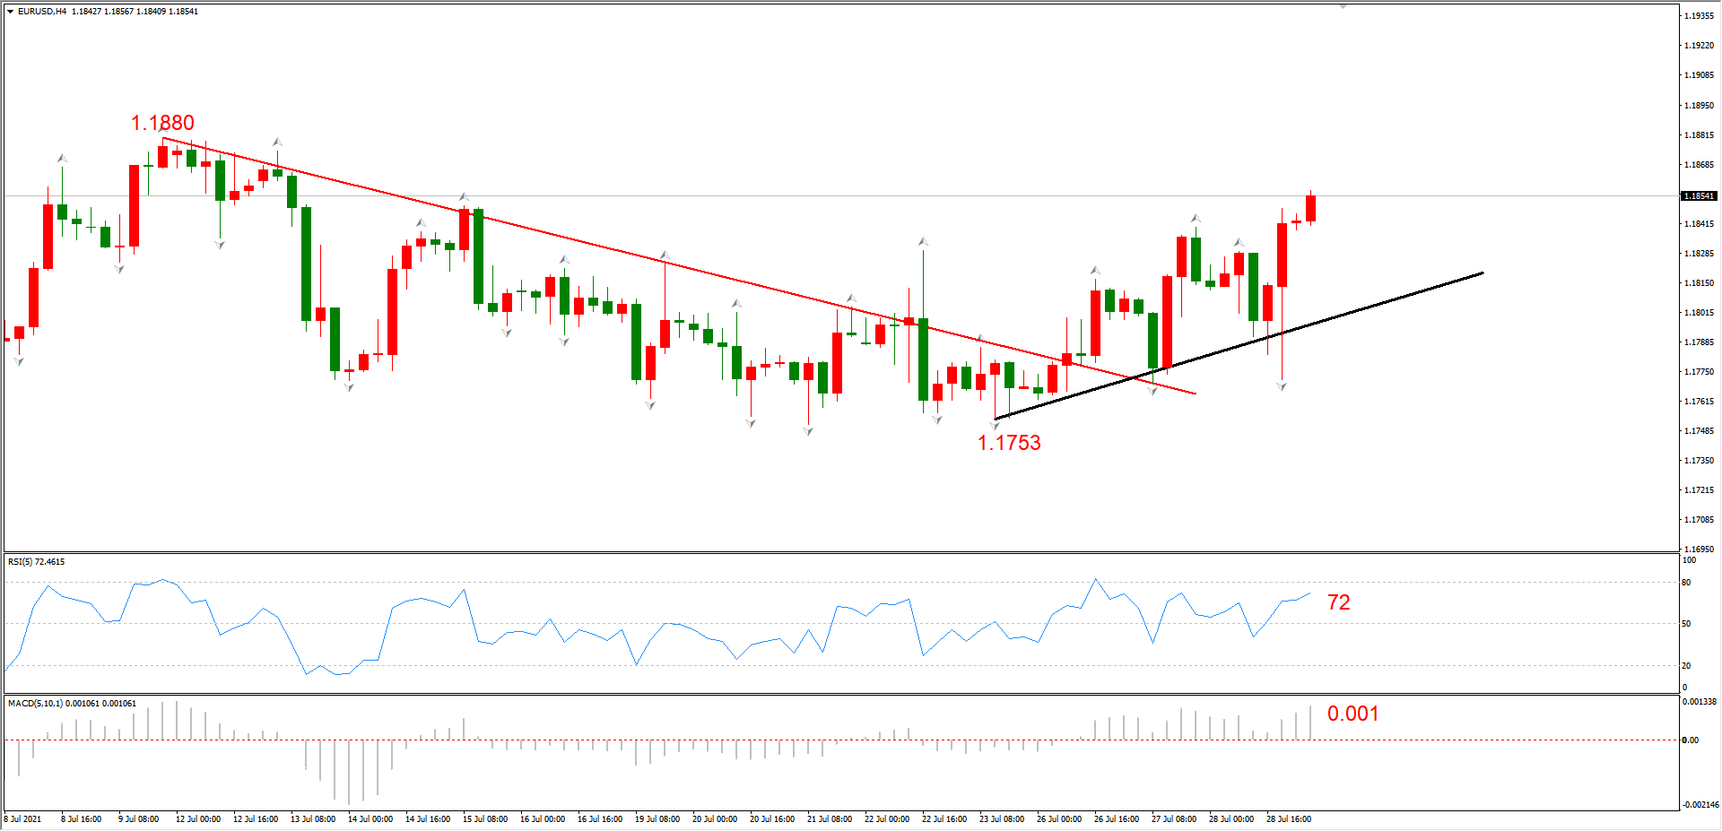Click the OHLC values 1.18427 1.18567 1.18409 1.18541
This screenshot has height=831, width=1722.
point(135,12)
